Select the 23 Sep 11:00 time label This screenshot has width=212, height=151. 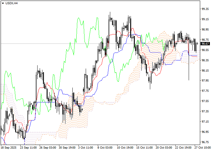[x=28, y=148]
